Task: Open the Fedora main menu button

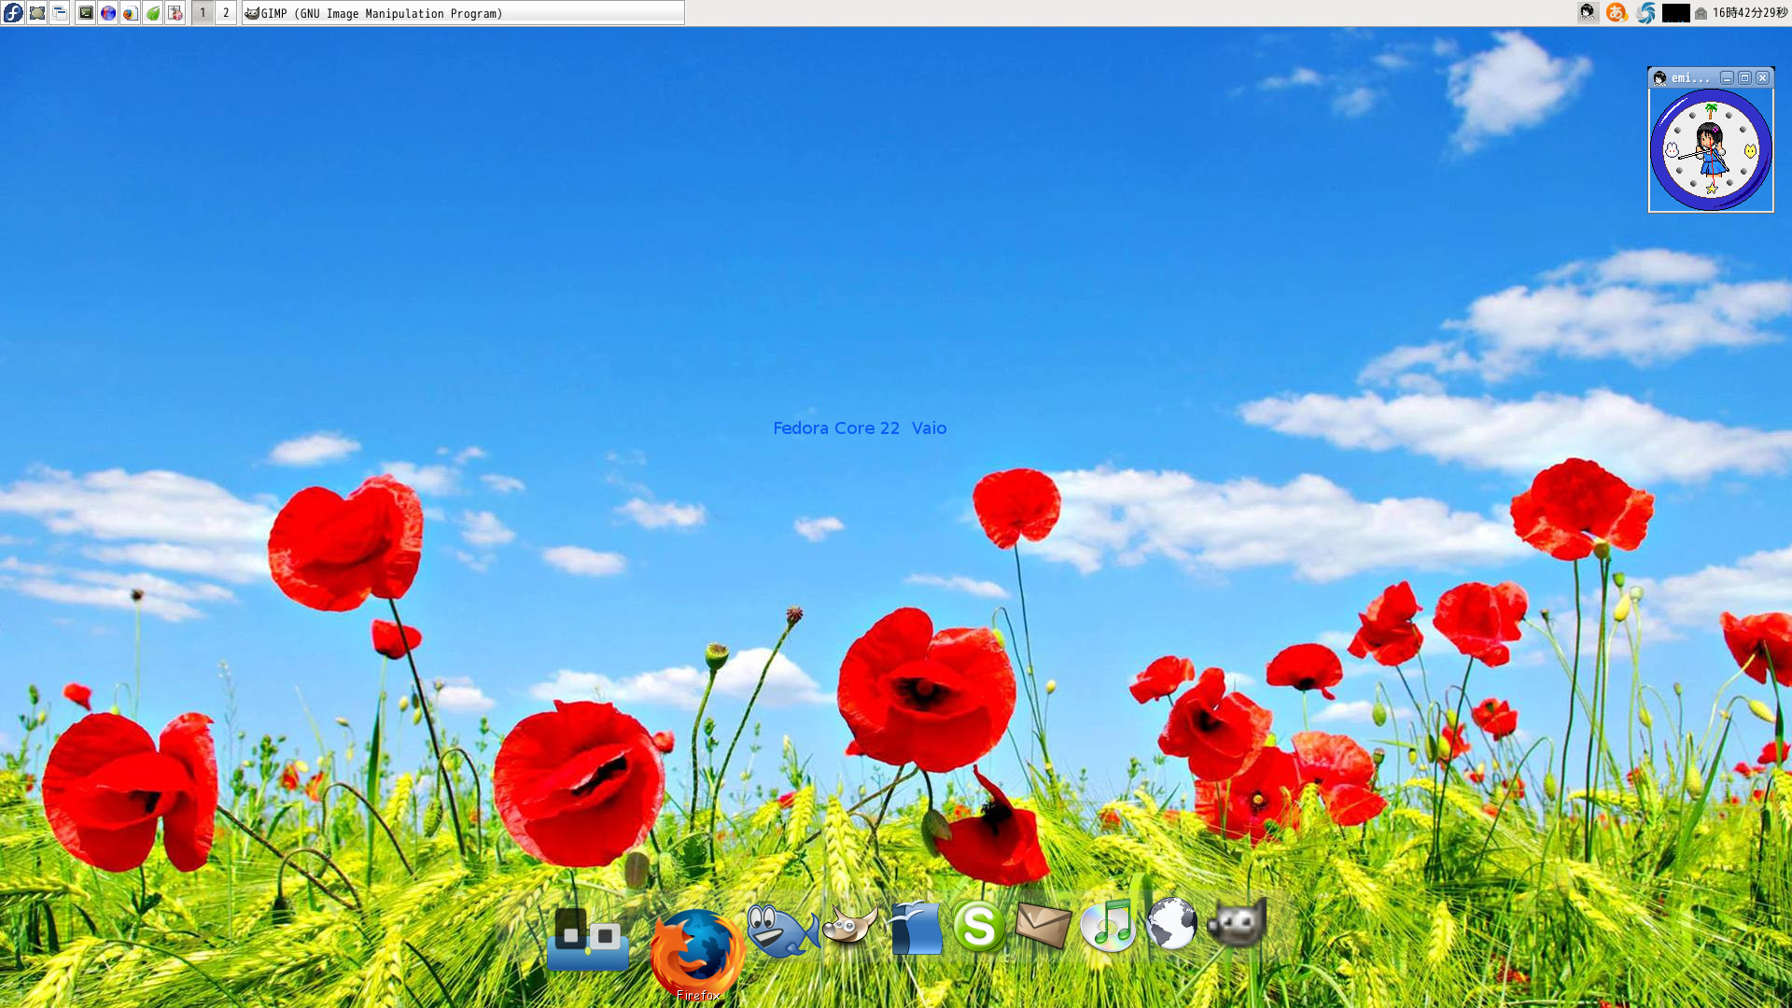Action: (x=13, y=13)
